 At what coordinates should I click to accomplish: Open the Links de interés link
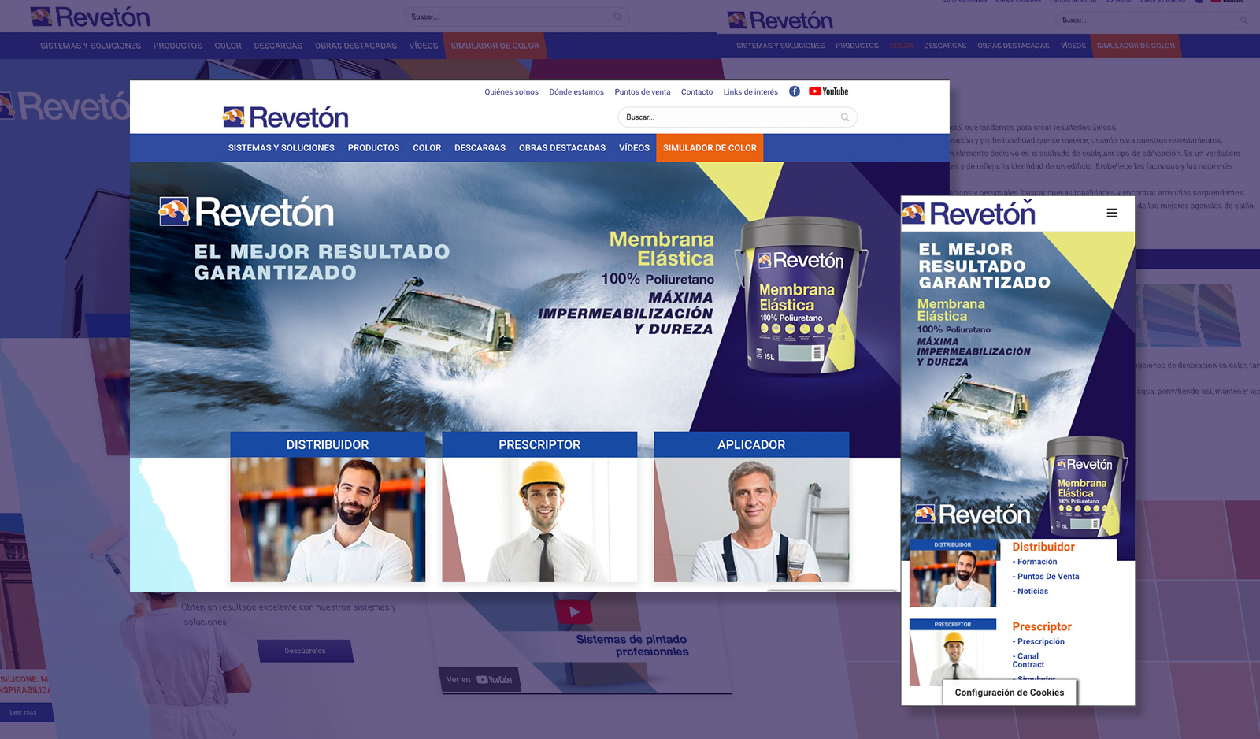point(750,92)
